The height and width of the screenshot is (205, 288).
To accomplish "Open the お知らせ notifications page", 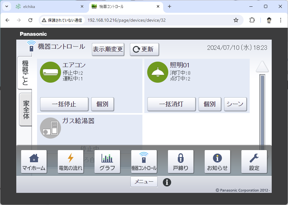I will tap(217, 162).
